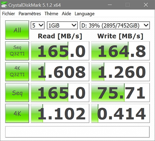Start the 4K Q32T1 test
The image size is (155, 141).
point(17,72)
